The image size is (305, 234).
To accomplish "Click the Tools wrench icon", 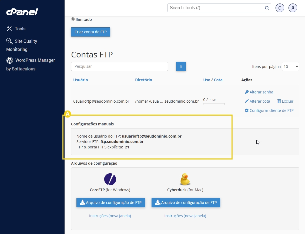I will tap(9, 29).
